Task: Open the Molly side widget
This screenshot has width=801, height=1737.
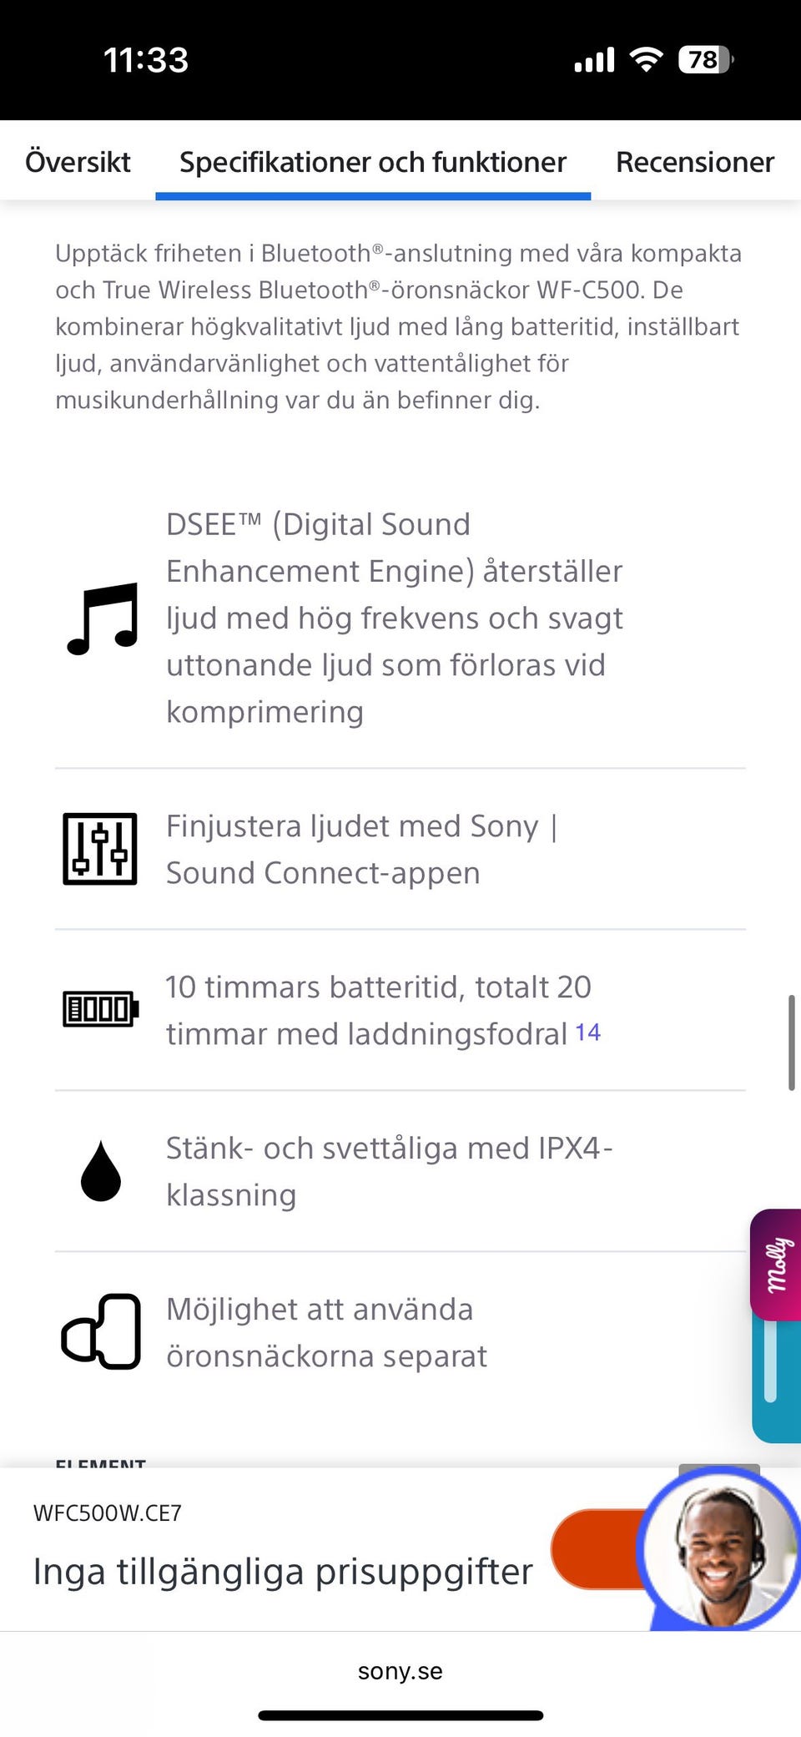Action: (x=777, y=1264)
